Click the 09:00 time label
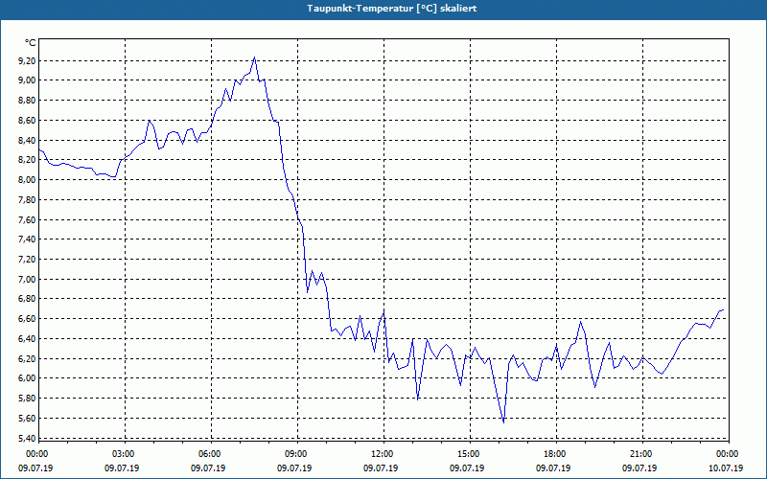The height and width of the screenshot is (479, 767). coord(297,454)
